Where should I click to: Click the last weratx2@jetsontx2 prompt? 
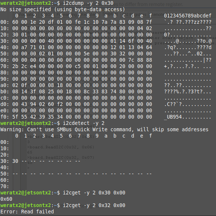click(x=26, y=205)
